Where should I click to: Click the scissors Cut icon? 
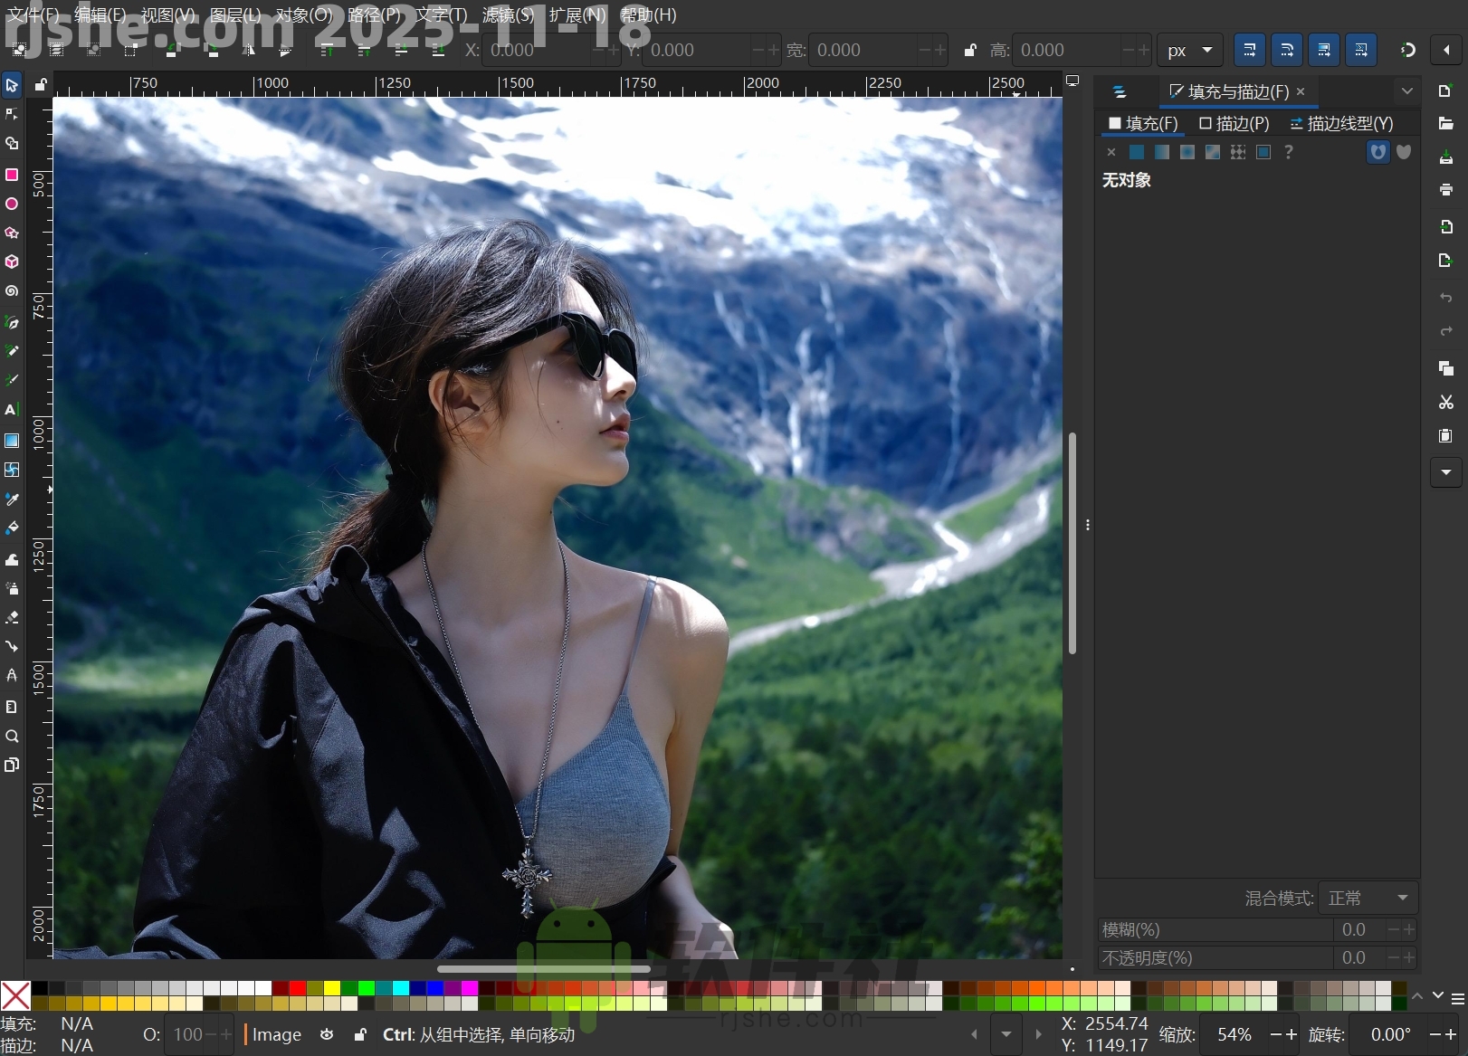[x=1445, y=402]
